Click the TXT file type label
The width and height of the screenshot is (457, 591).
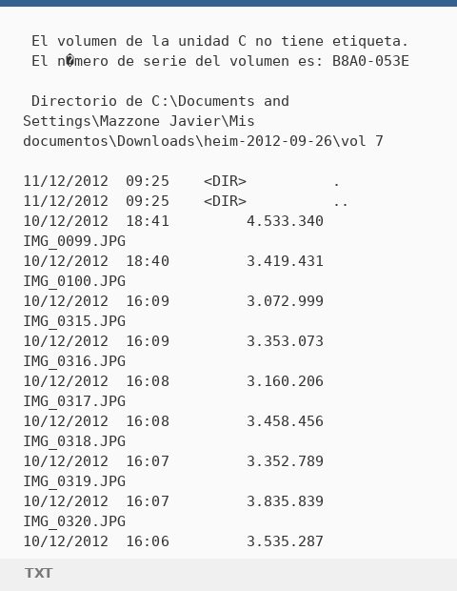point(38,573)
